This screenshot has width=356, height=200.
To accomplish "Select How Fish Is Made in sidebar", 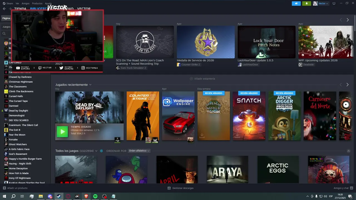I will 19,173.
